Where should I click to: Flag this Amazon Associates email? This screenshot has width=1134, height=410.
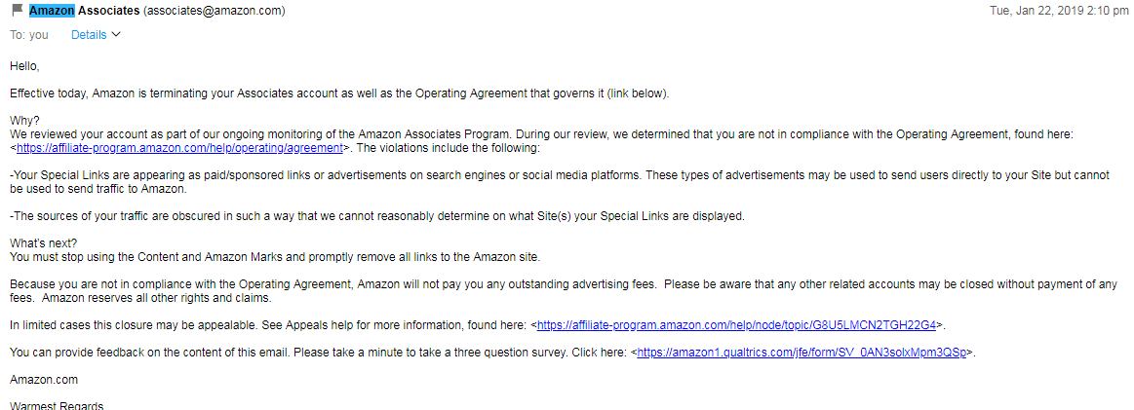point(18,10)
